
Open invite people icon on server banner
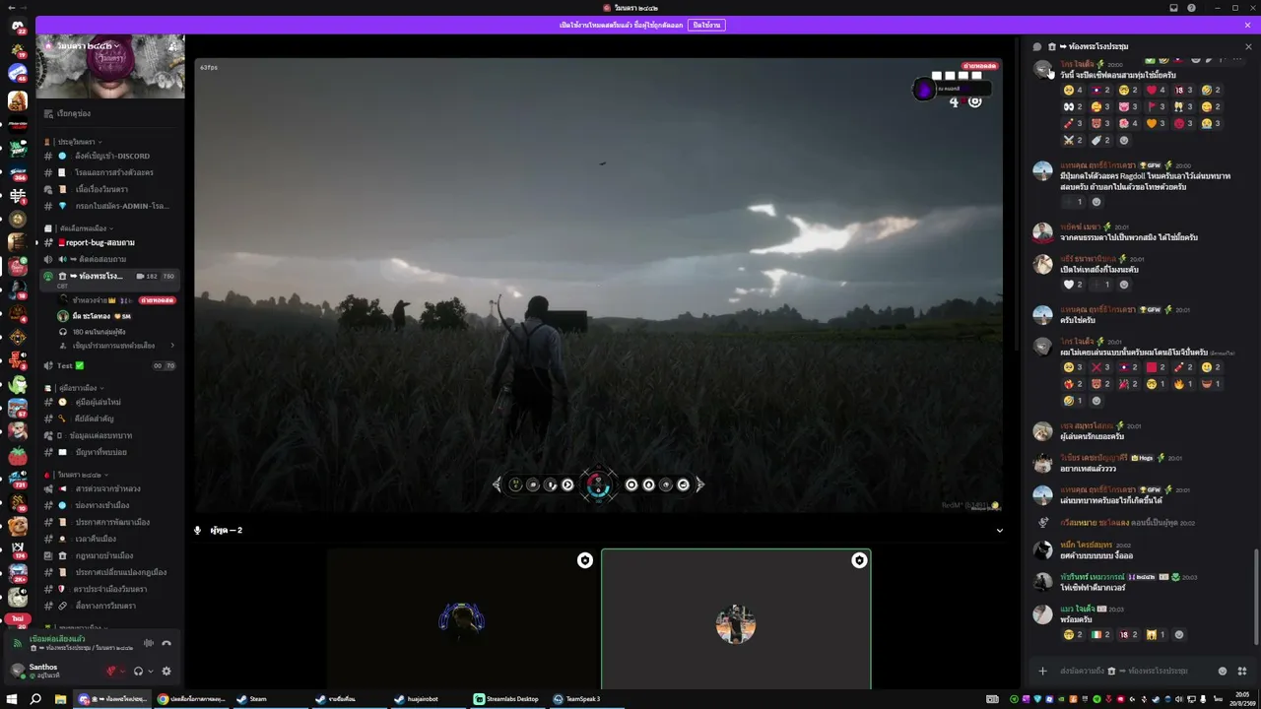click(173, 46)
